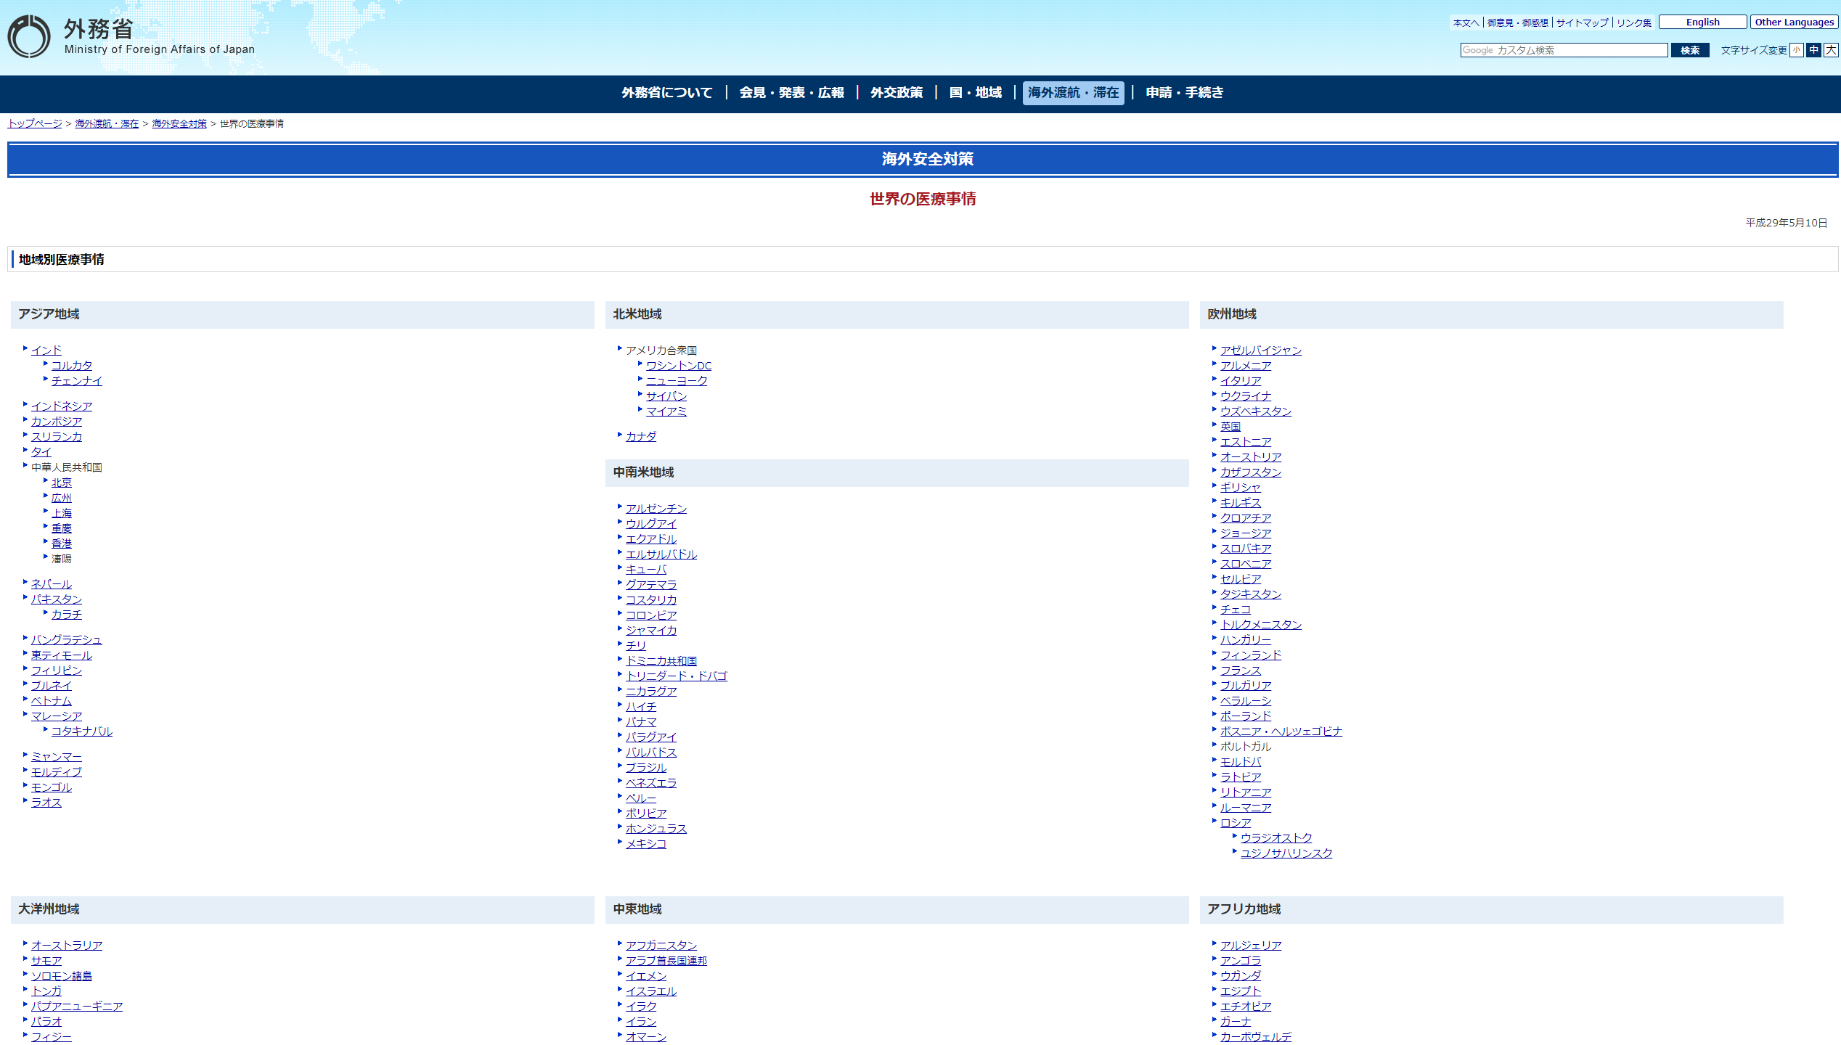Open the 国・地域 menu item
The image size is (1841, 1045).
point(975,93)
